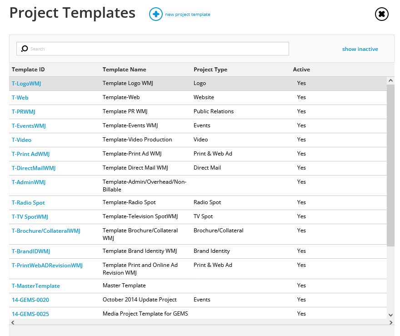The height and width of the screenshot is (336, 400).
Task: Sort by Project Type column header
Action: (x=210, y=70)
